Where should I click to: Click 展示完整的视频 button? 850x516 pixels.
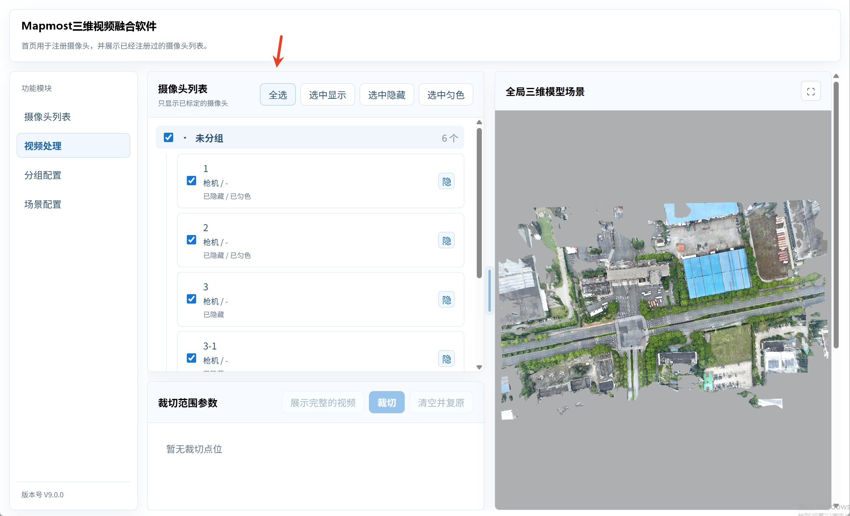point(323,402)
